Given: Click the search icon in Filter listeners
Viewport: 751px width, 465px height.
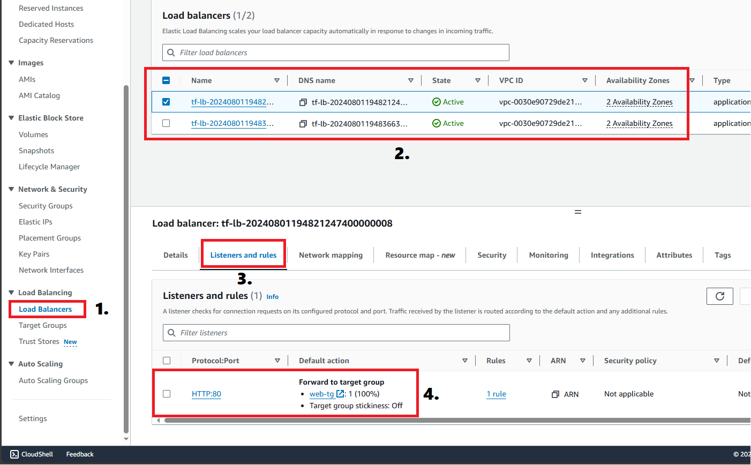Looking at the screenshot, I should coord(171,333).
